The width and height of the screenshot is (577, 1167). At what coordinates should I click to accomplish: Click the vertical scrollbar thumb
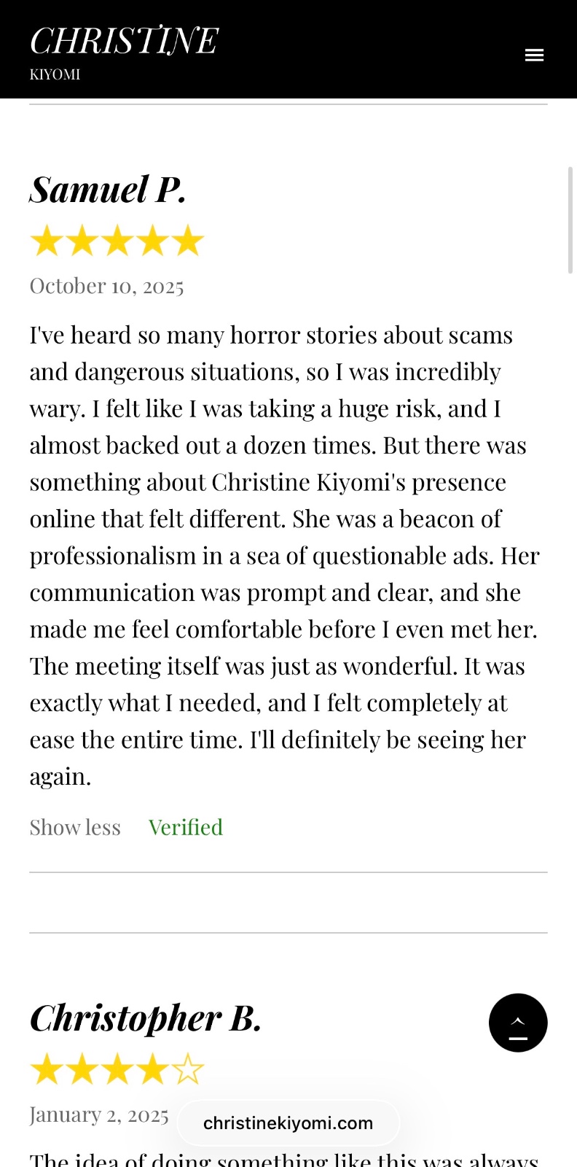pos(570,220)
